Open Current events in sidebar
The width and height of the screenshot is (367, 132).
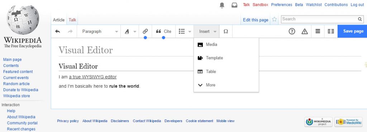click(x=16, y=78)
